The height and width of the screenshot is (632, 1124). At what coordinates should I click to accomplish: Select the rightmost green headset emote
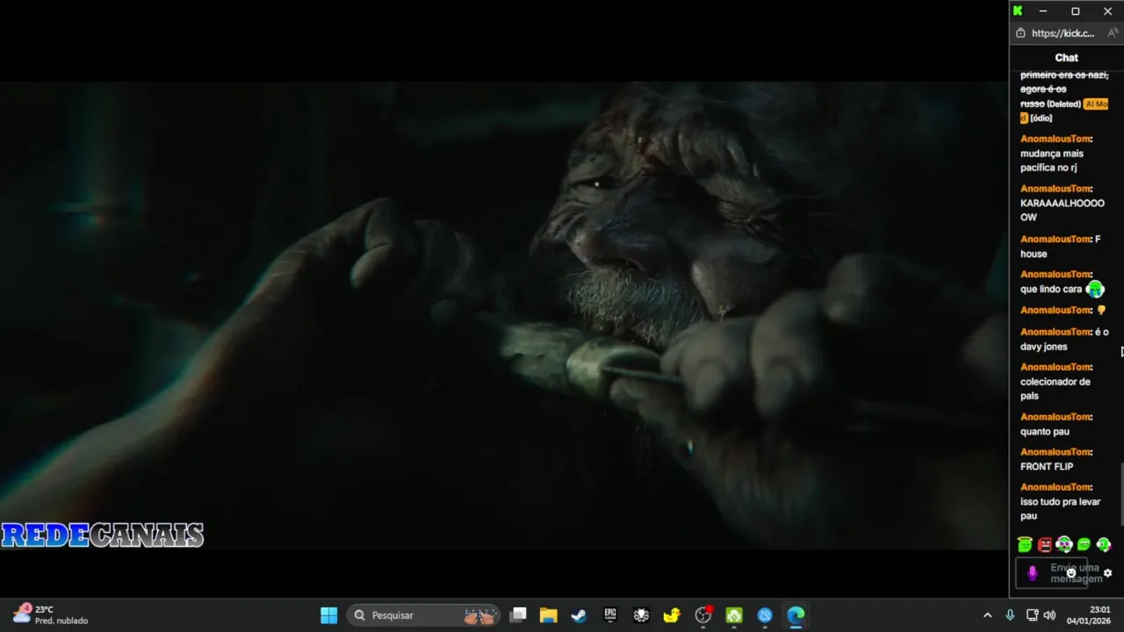point(1104,545)
